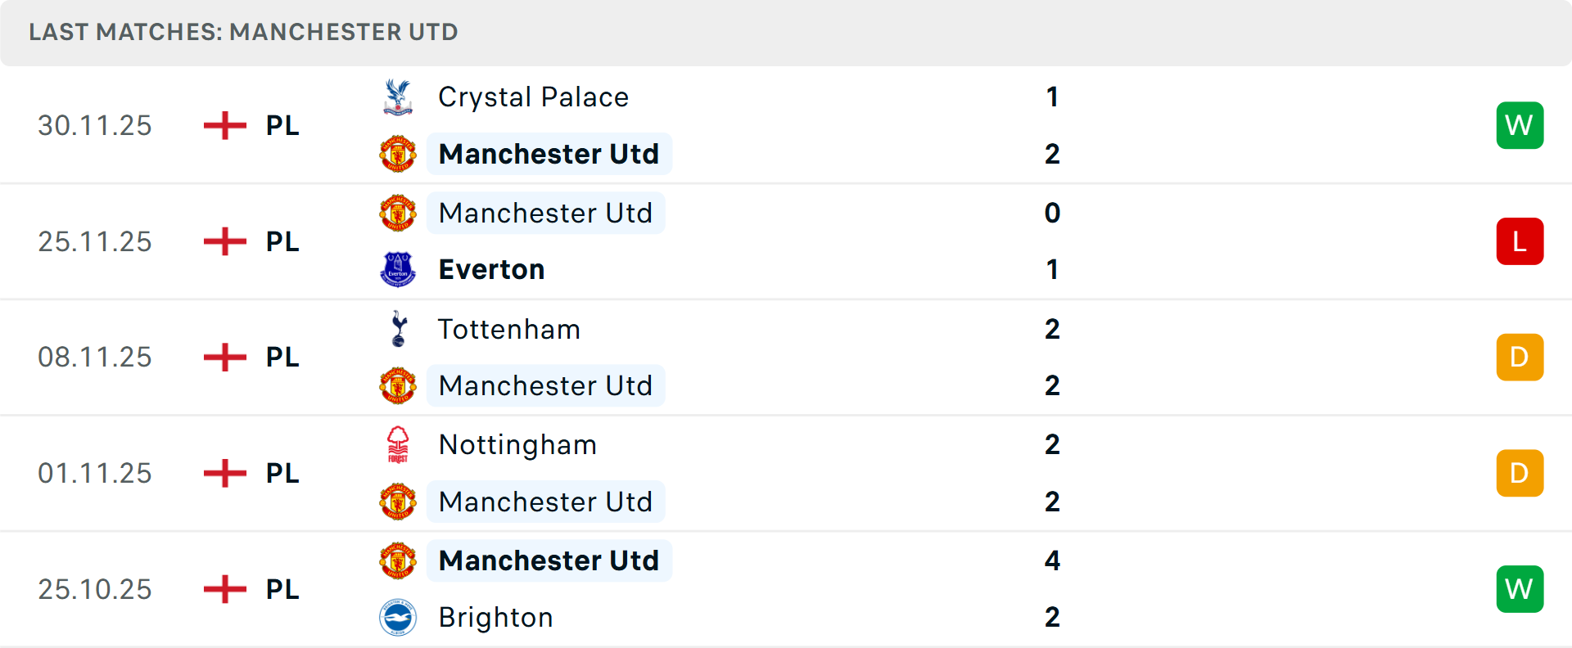Click the green W badge for 25.10.25

1520,589
